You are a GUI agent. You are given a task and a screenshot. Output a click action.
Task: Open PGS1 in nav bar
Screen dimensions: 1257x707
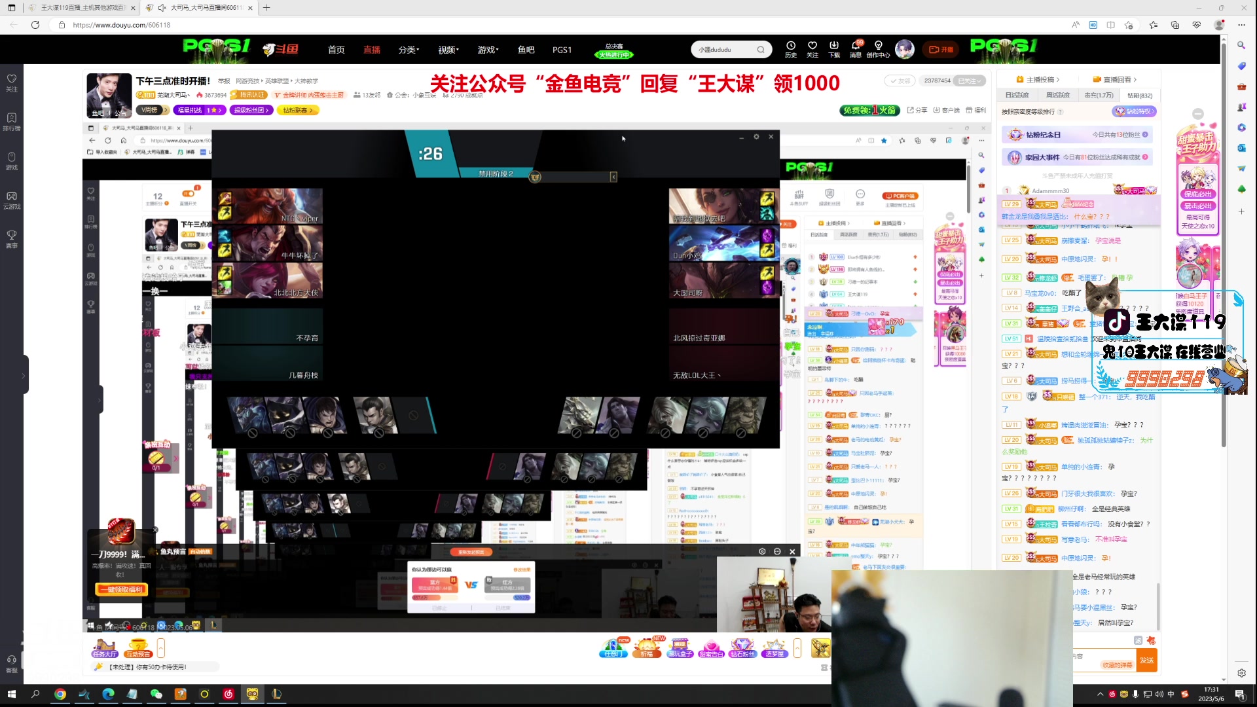point(562,50)
